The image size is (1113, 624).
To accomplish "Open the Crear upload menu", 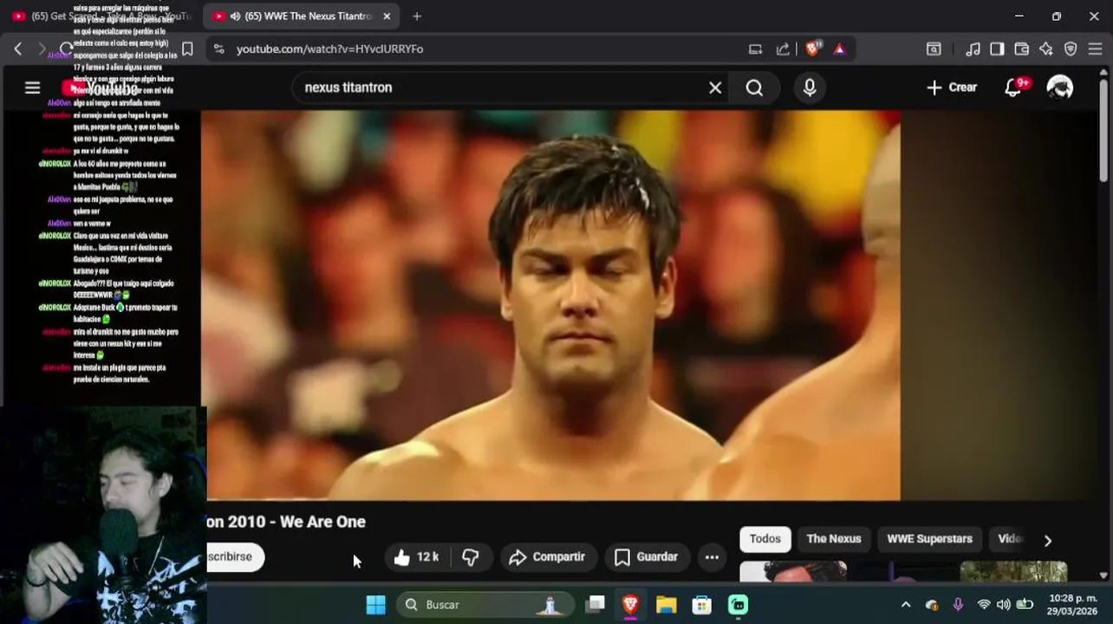I will point(951,88).
